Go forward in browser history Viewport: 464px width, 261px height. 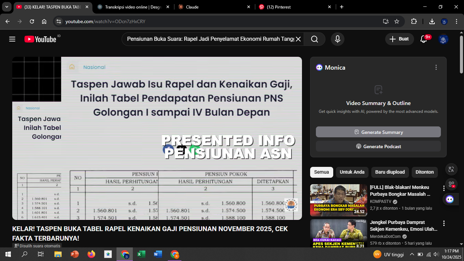pos(20,21)
